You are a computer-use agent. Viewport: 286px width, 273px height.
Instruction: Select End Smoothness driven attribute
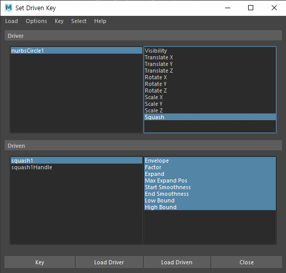210,194
